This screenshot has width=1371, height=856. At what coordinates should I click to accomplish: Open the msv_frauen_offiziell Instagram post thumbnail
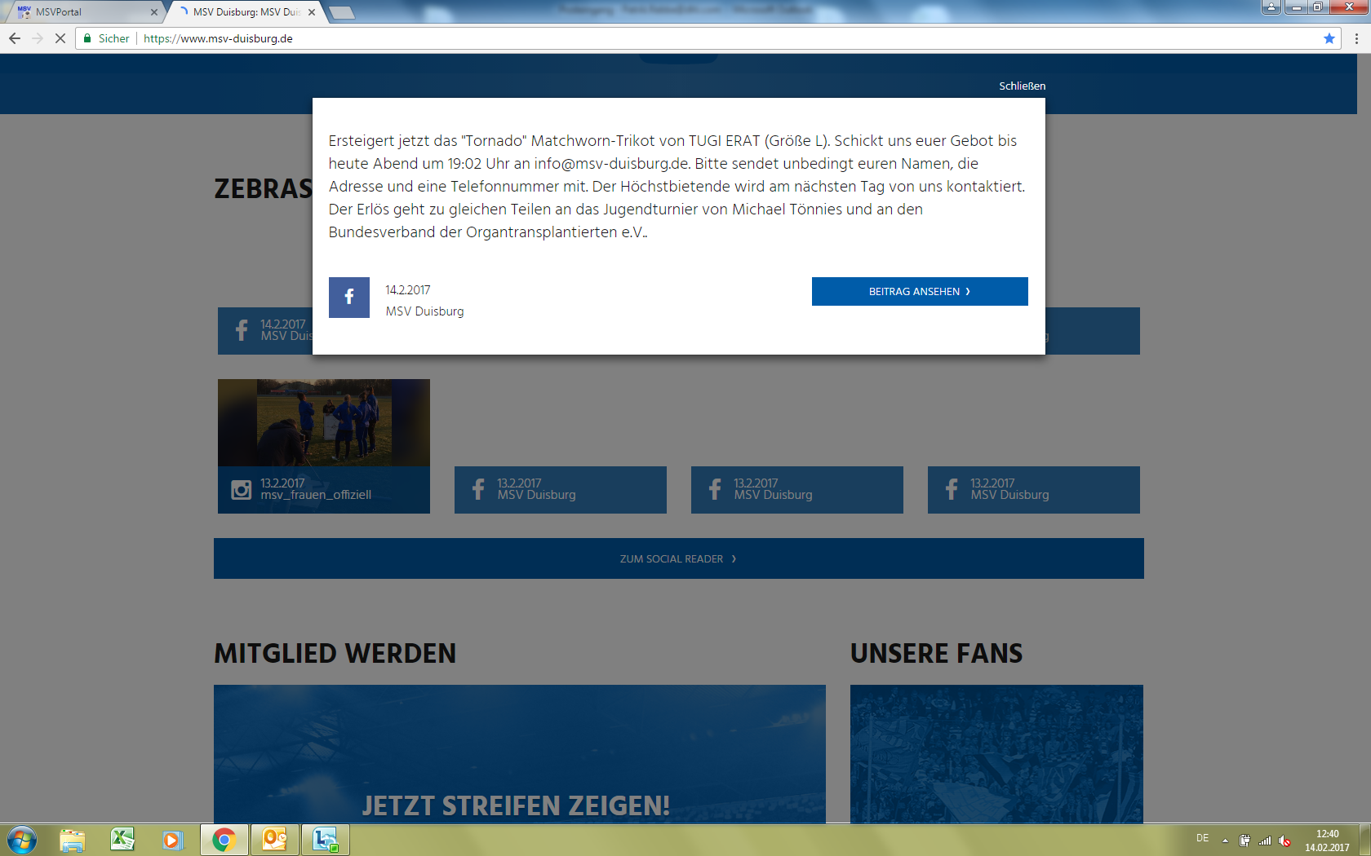click(x=324, y=422)
